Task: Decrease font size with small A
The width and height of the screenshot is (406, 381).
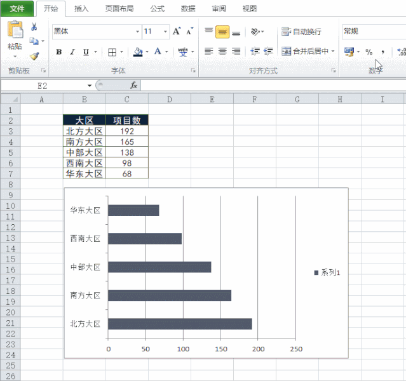Action: [189, 32]
